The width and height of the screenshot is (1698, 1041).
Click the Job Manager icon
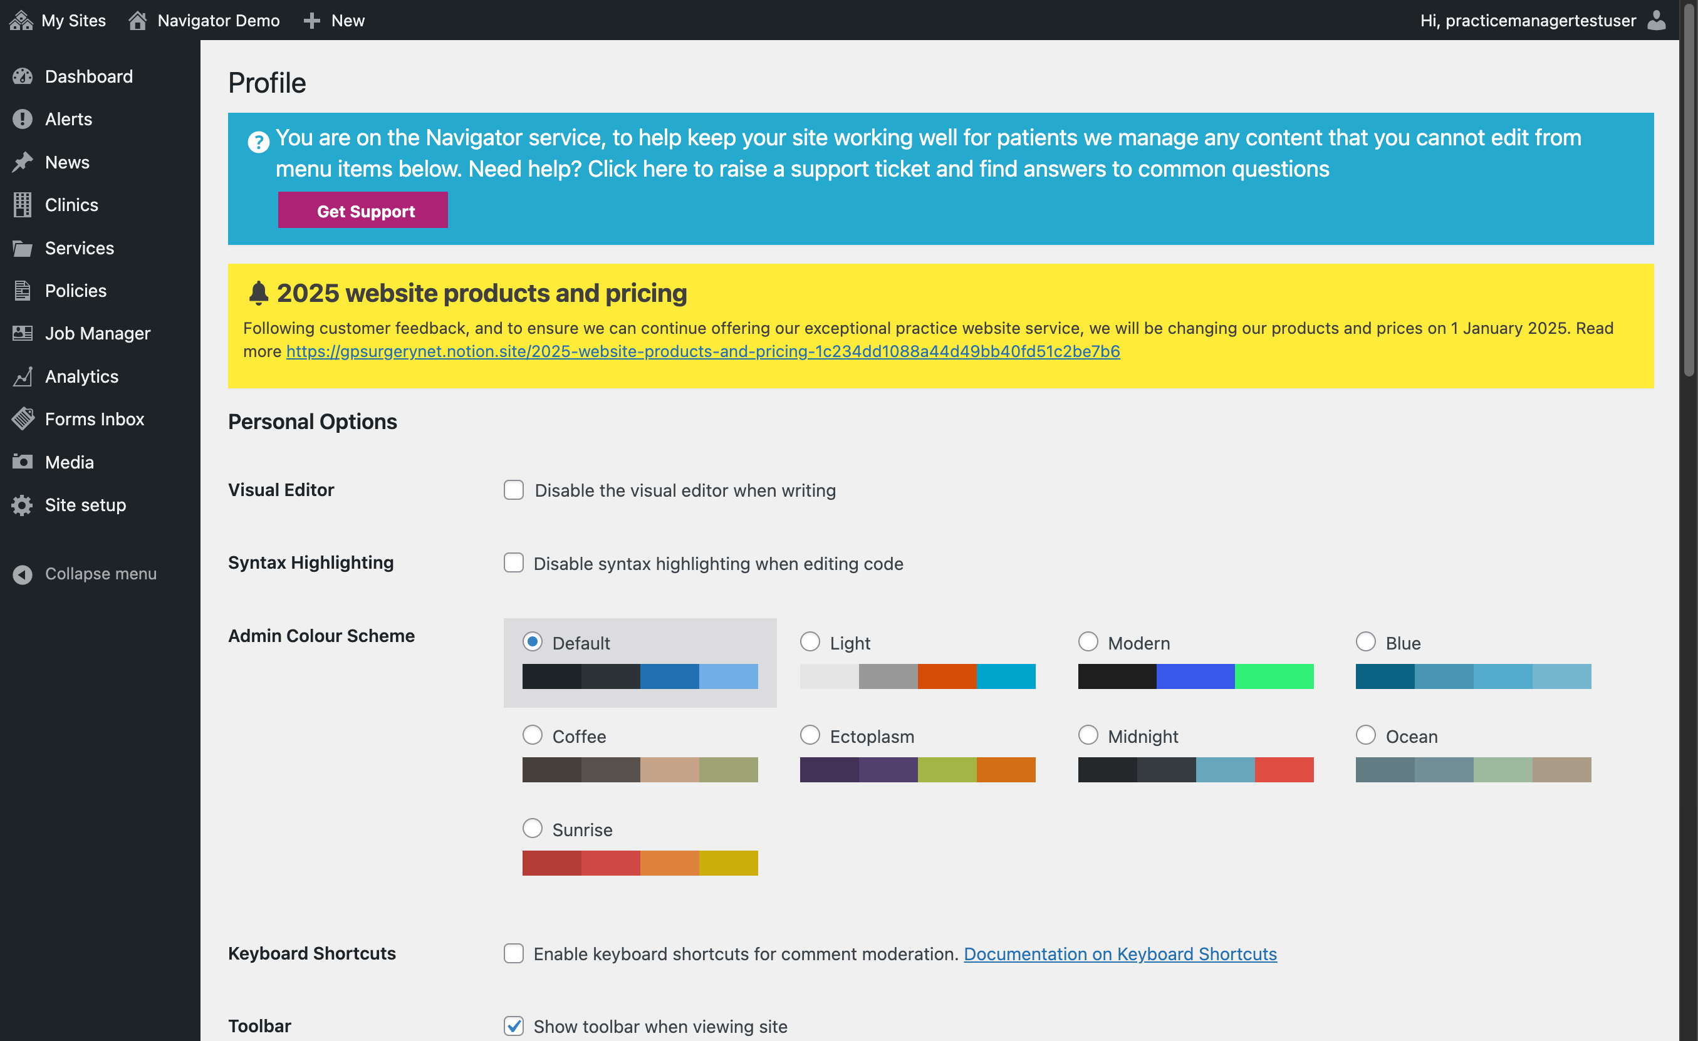coord(22,333)
